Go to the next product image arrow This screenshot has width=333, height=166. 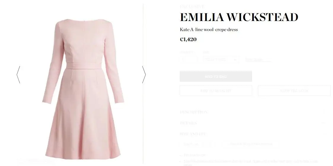[x=144, y=75]
